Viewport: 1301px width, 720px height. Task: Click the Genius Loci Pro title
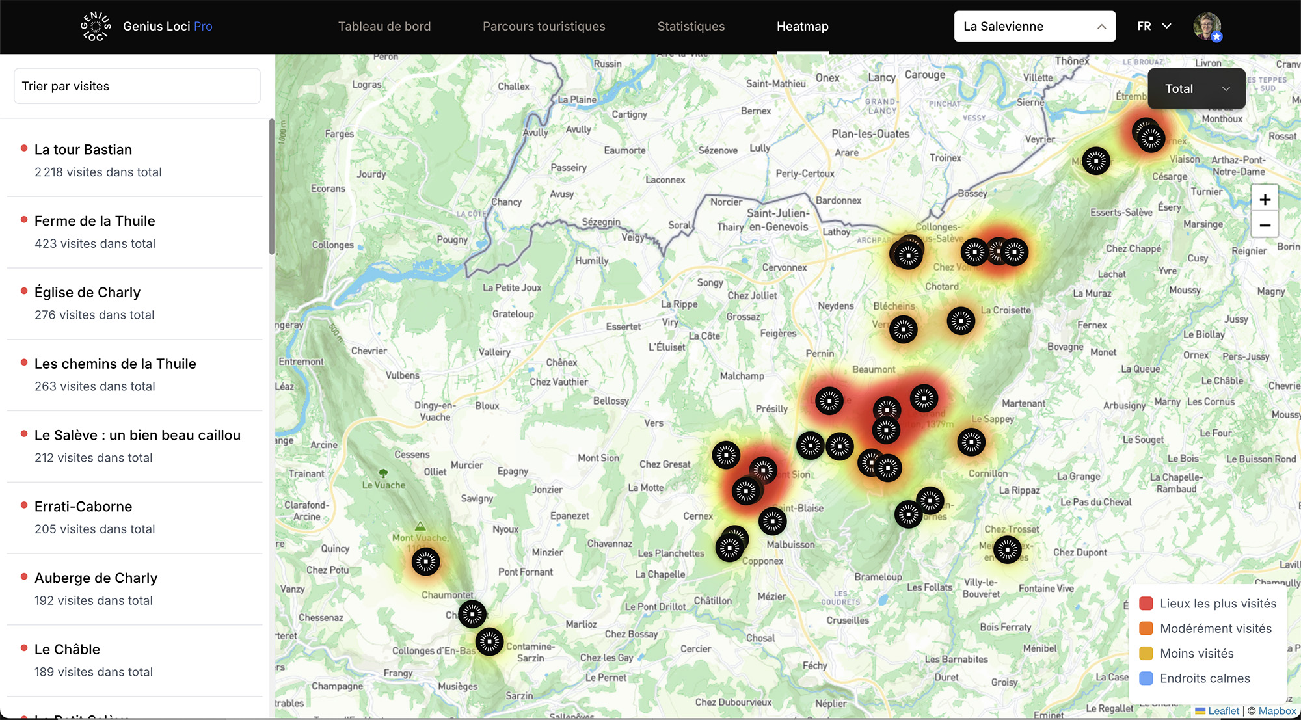(x=168, y=27)
